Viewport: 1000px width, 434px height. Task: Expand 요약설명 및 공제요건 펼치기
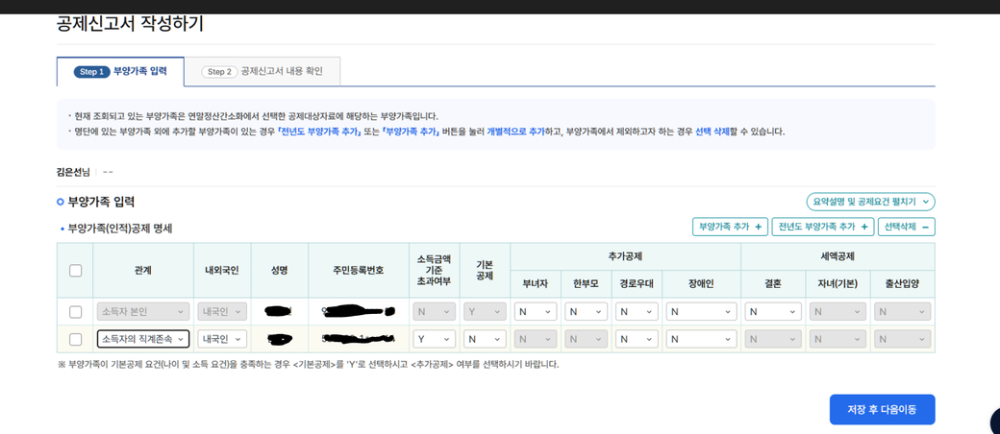pyautogui.click(x=870, y=202)
